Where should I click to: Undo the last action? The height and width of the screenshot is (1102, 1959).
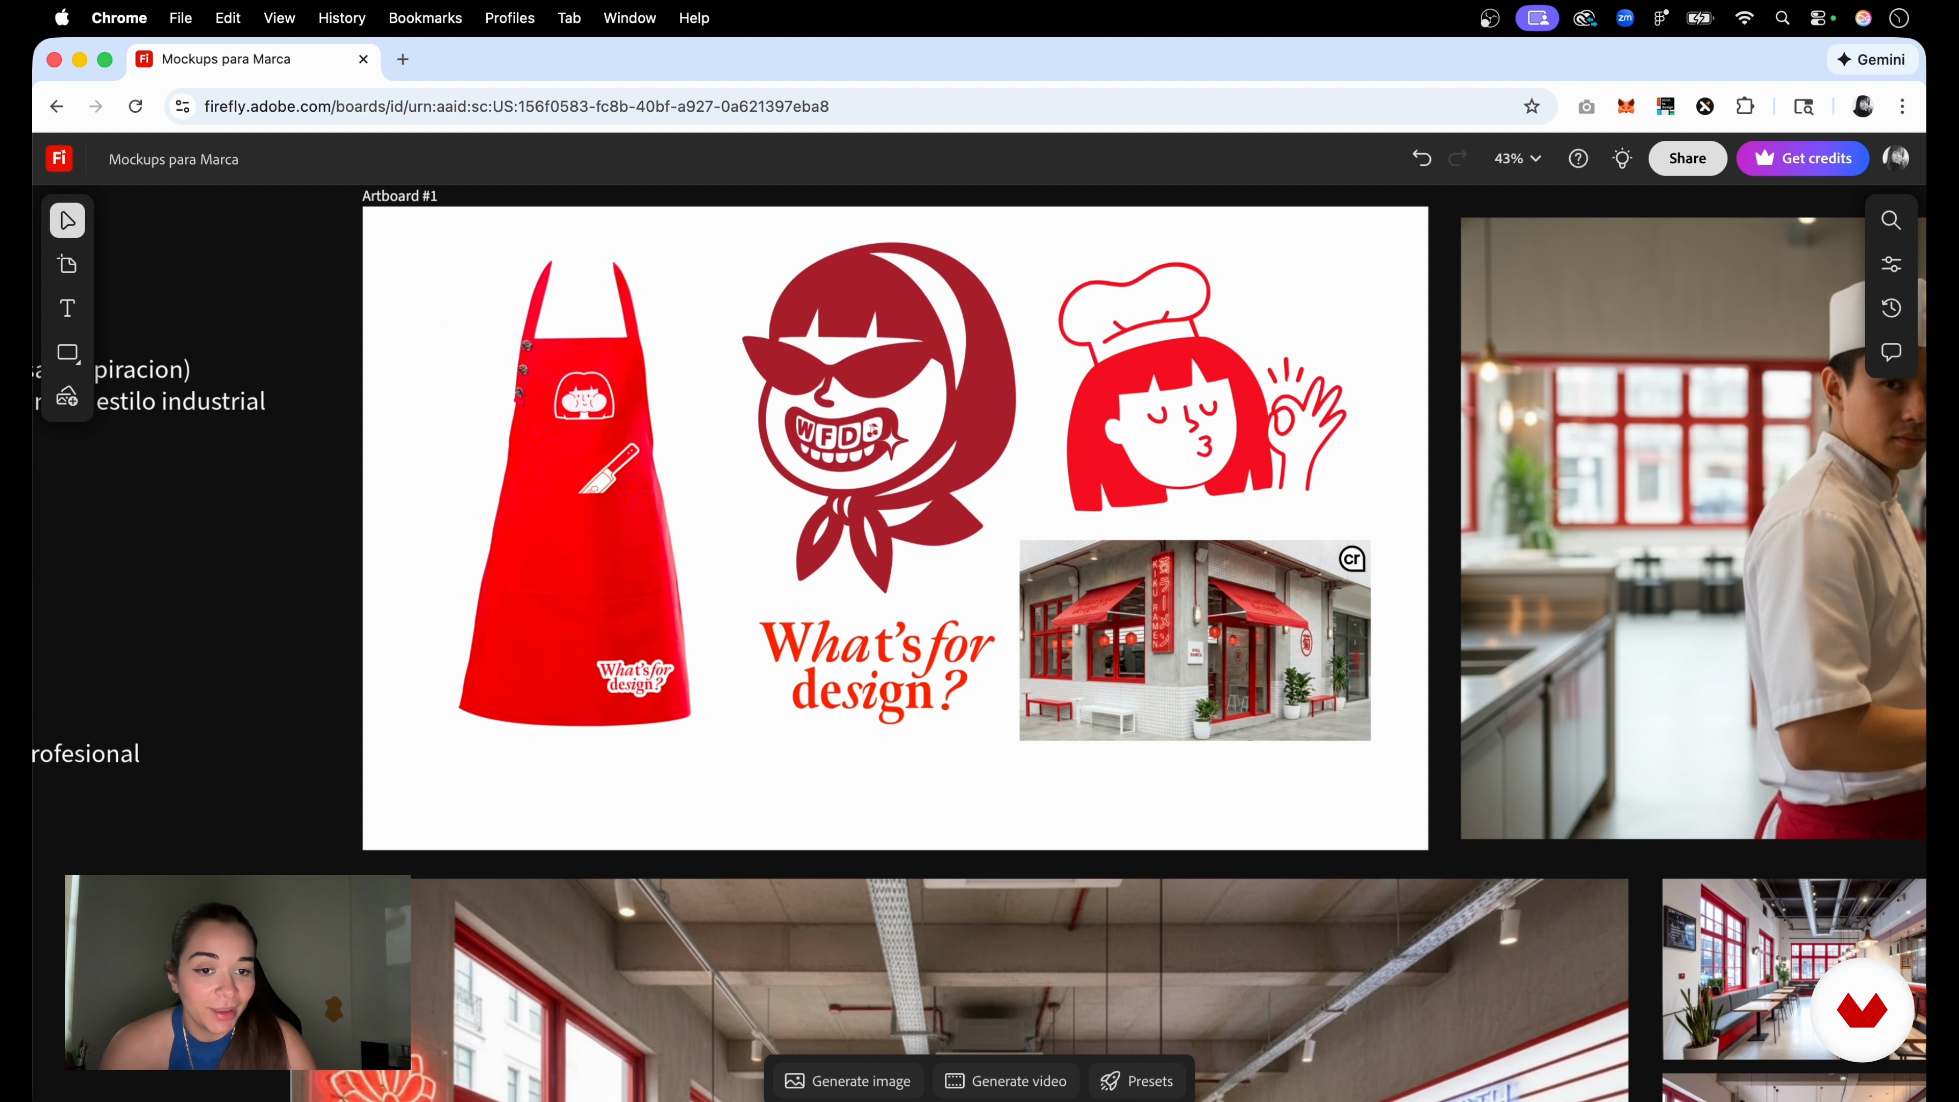[1421, 158]
